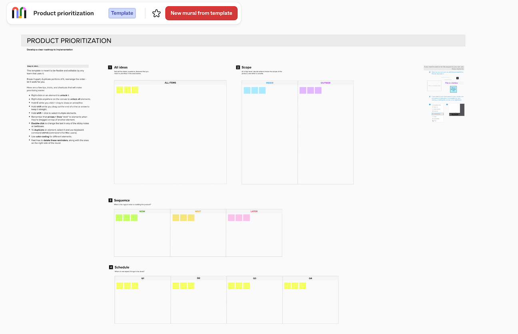Click the Mural logo
This screenshot has width=518, height=334.
click(x=19, y=13)
